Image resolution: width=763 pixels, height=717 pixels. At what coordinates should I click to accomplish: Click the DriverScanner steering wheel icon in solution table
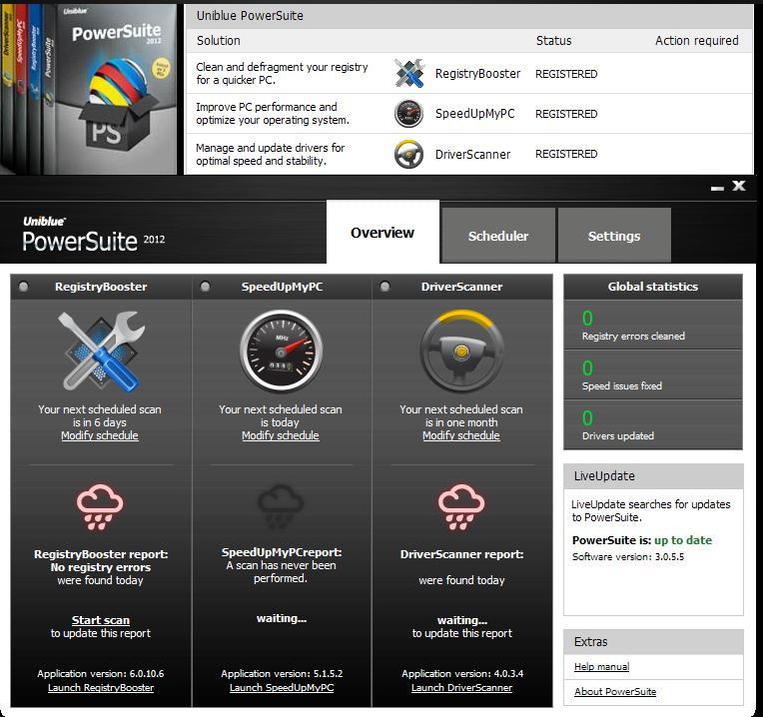(x=408, y=154)
